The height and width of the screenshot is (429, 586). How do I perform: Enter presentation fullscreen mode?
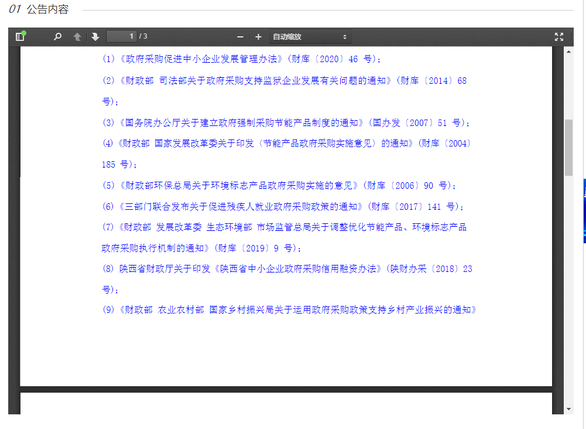[559, 37]
